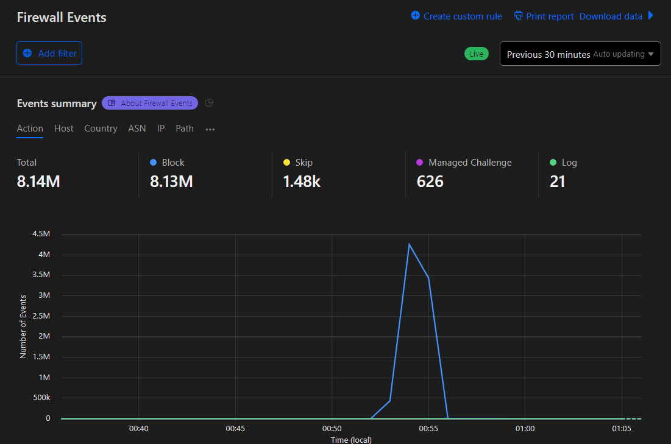Switch to the ASN tab
Image resolution: width=671 pixels, height=444 pixels.
click(137, 129)
